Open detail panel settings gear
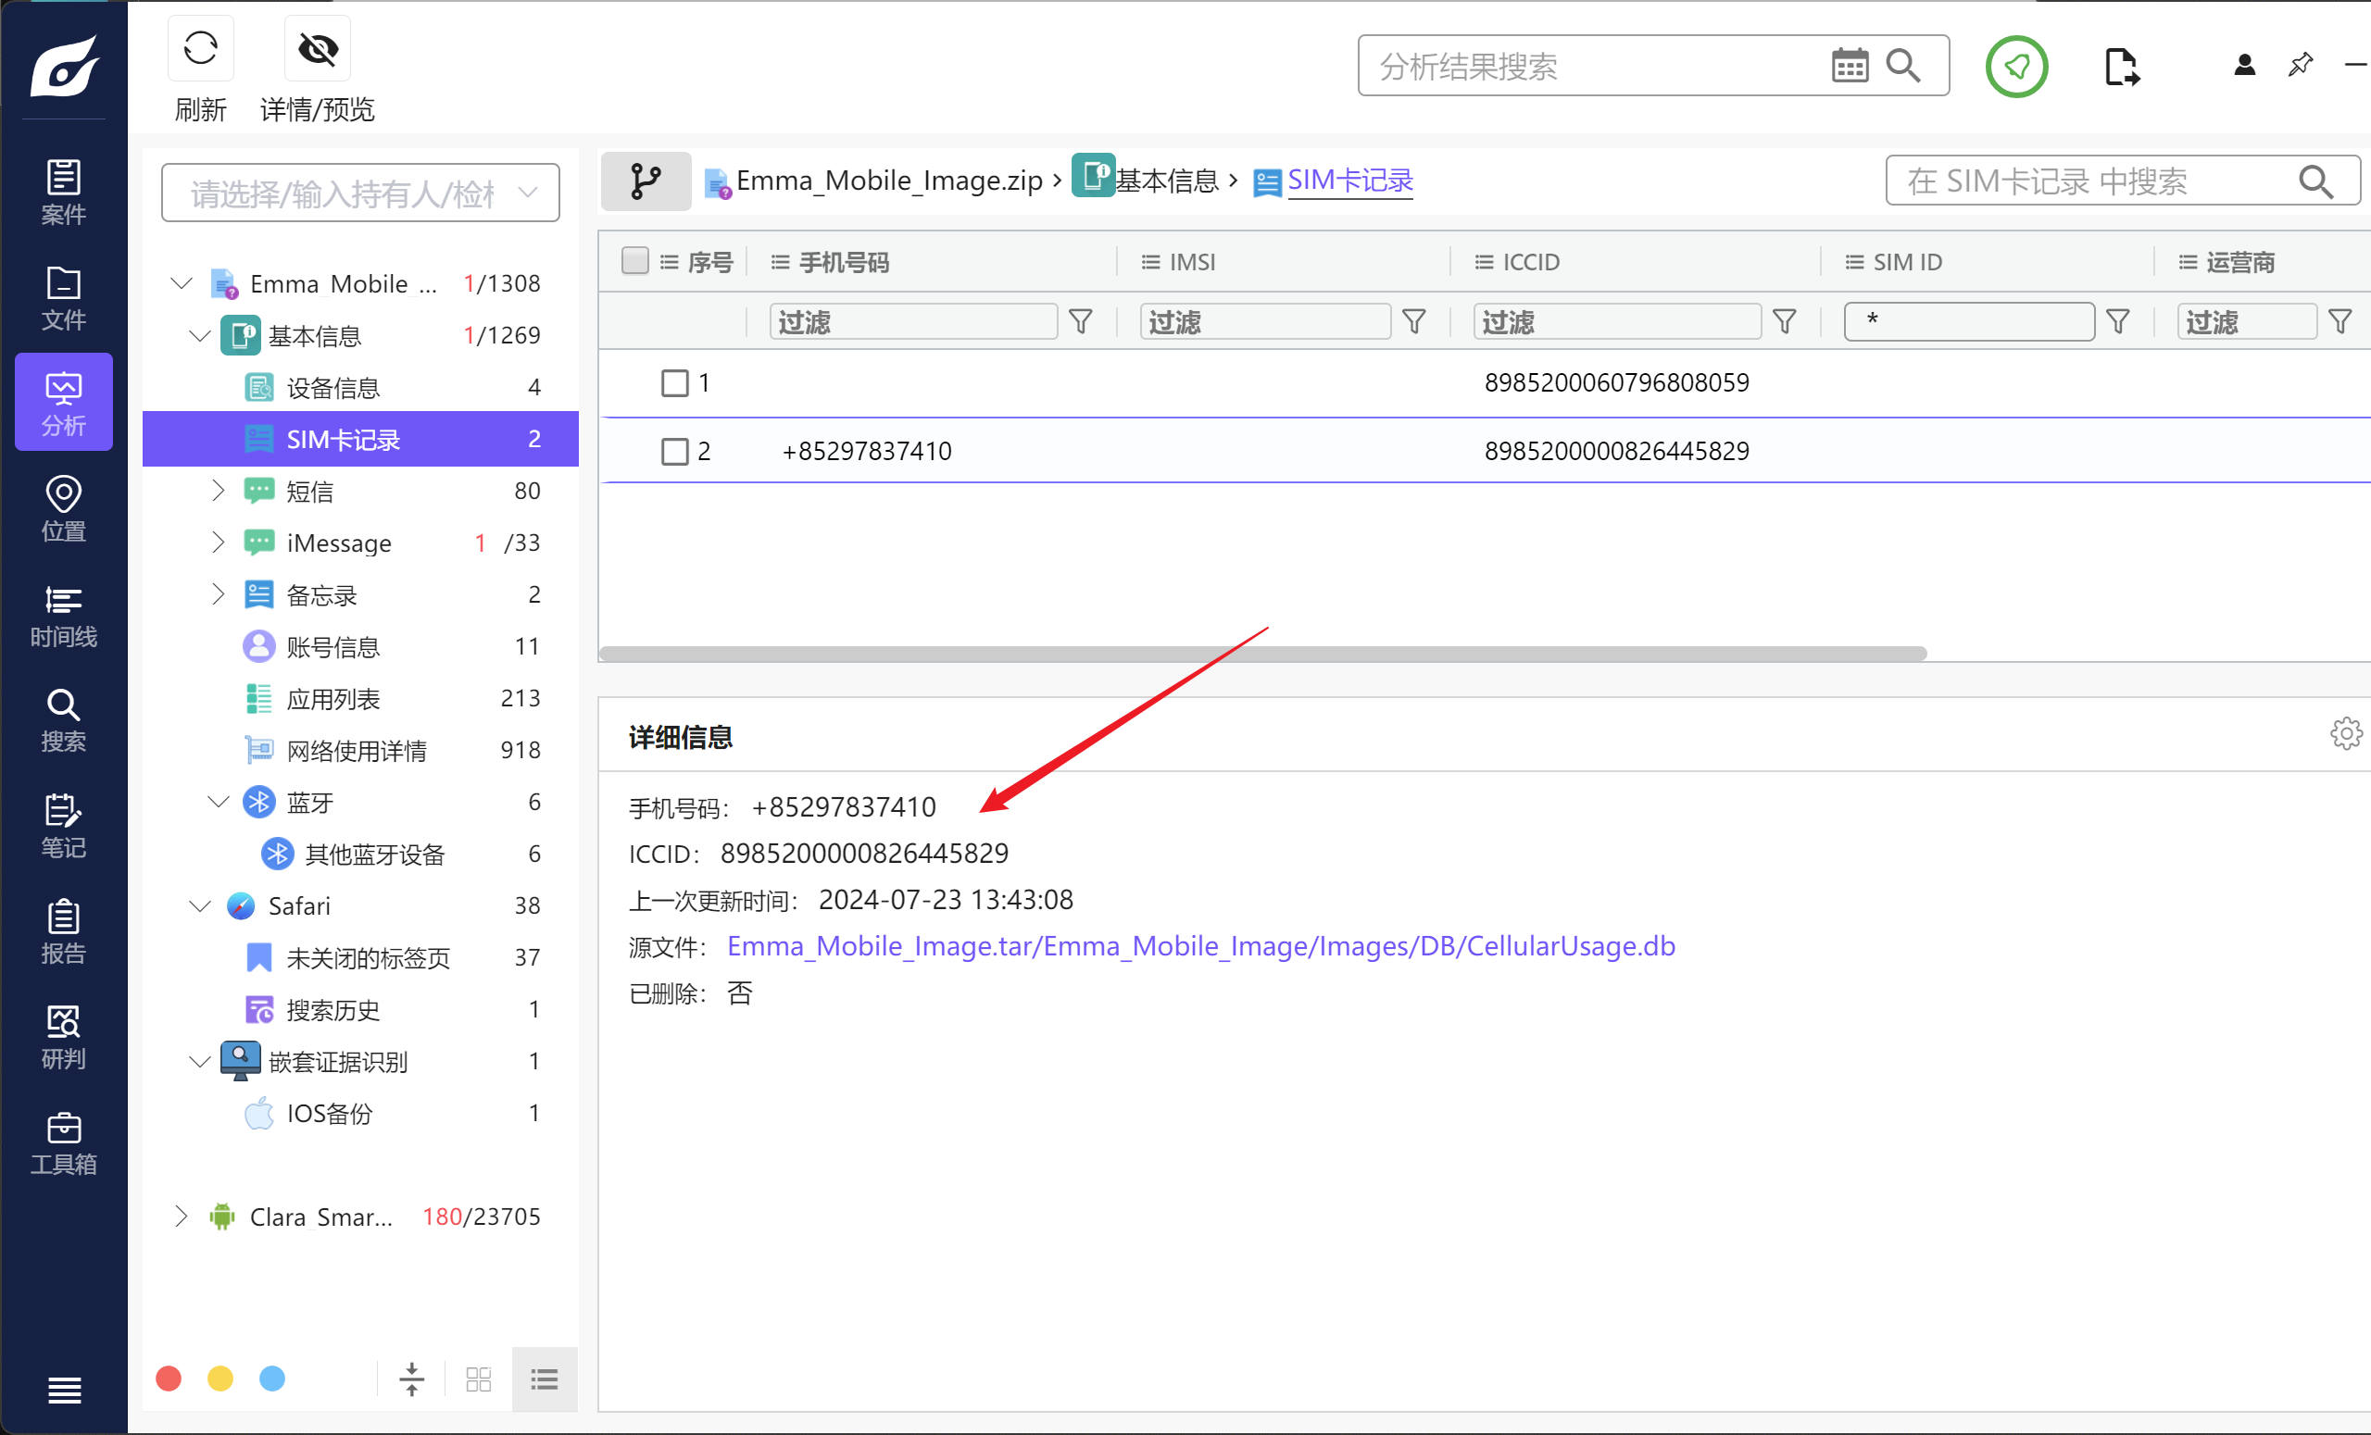 point(2346,734)
